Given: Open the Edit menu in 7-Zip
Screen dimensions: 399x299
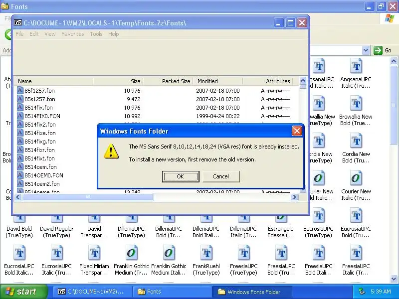Looking at the screenshot, I should pyautogui.click(x=34, y=34).
